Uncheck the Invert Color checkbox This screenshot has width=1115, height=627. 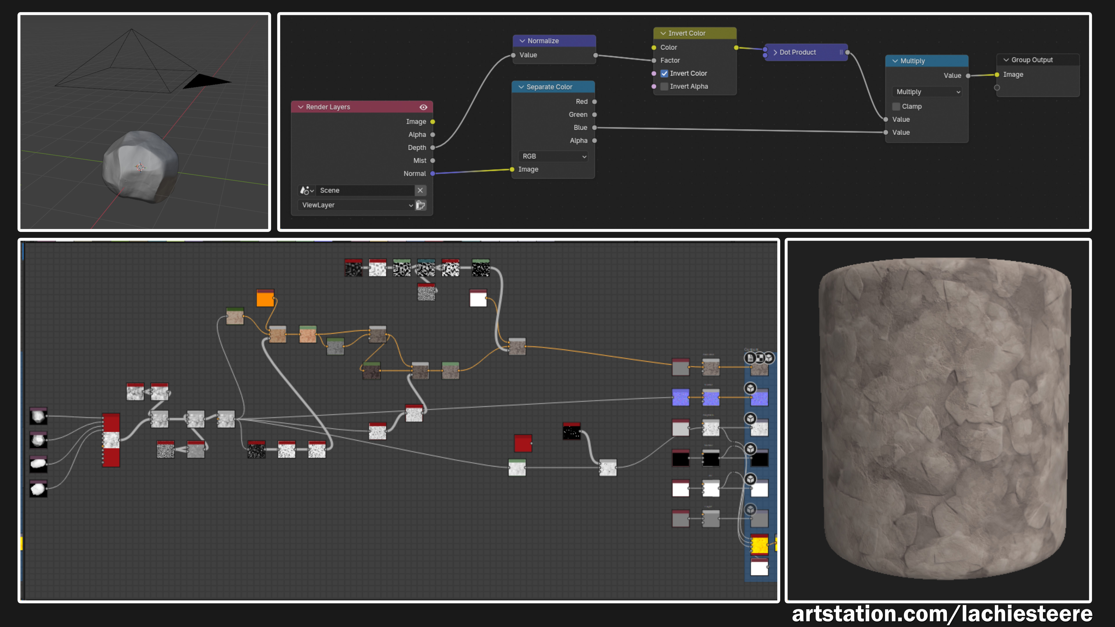664,73
